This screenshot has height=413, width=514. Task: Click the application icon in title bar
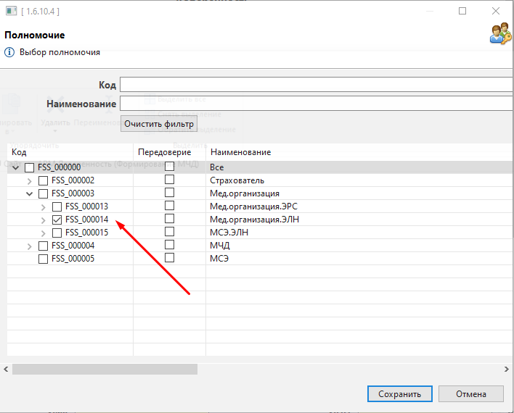pyautogui.click(x=10, y=11)
